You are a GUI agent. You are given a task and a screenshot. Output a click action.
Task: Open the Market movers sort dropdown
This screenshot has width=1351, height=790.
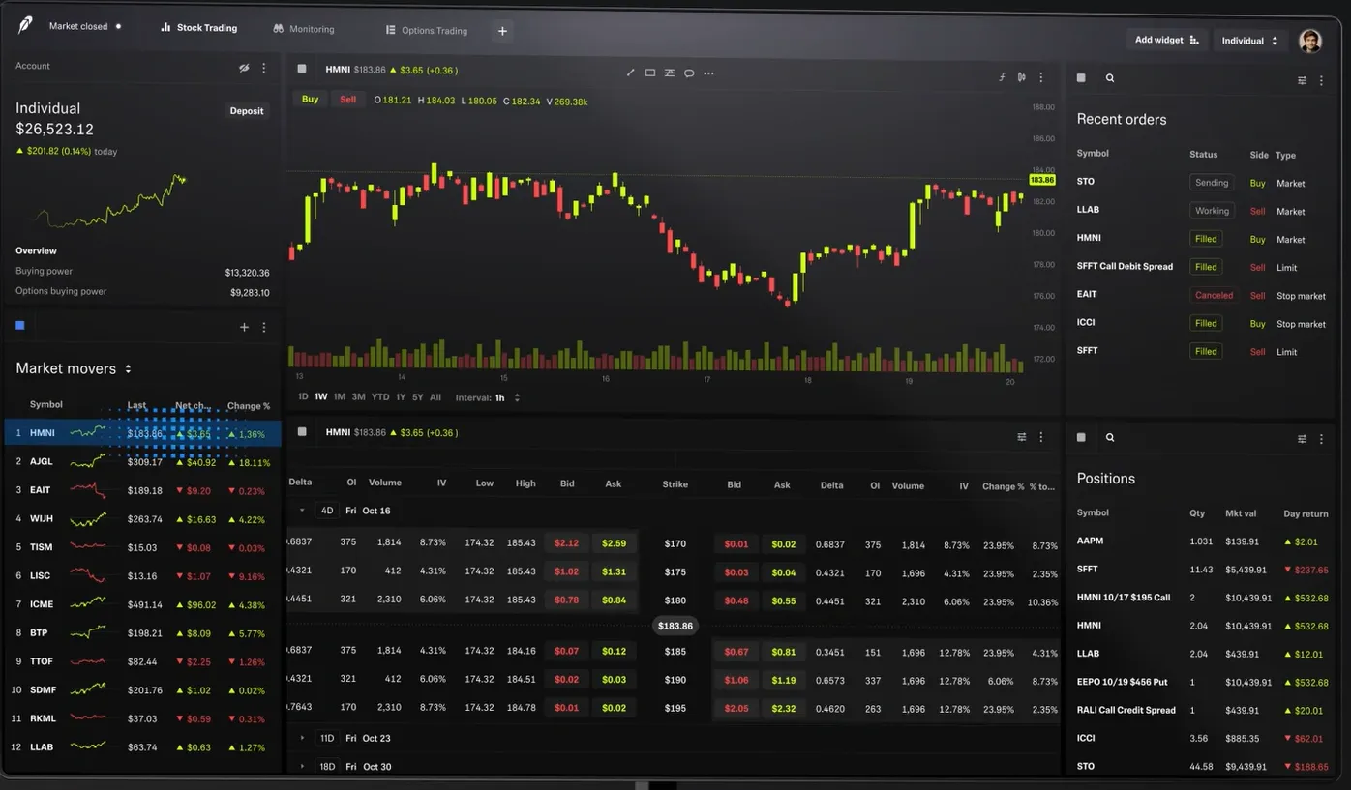(128, 369)
